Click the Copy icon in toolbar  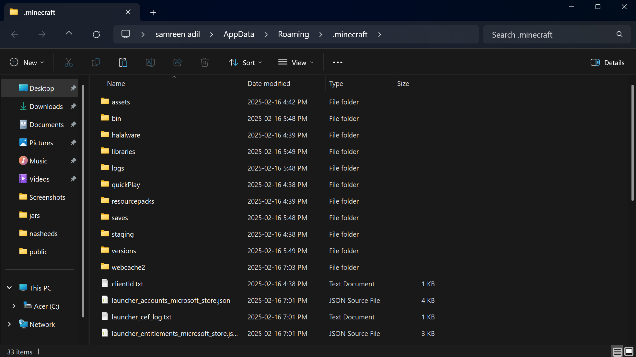[96, 62]
